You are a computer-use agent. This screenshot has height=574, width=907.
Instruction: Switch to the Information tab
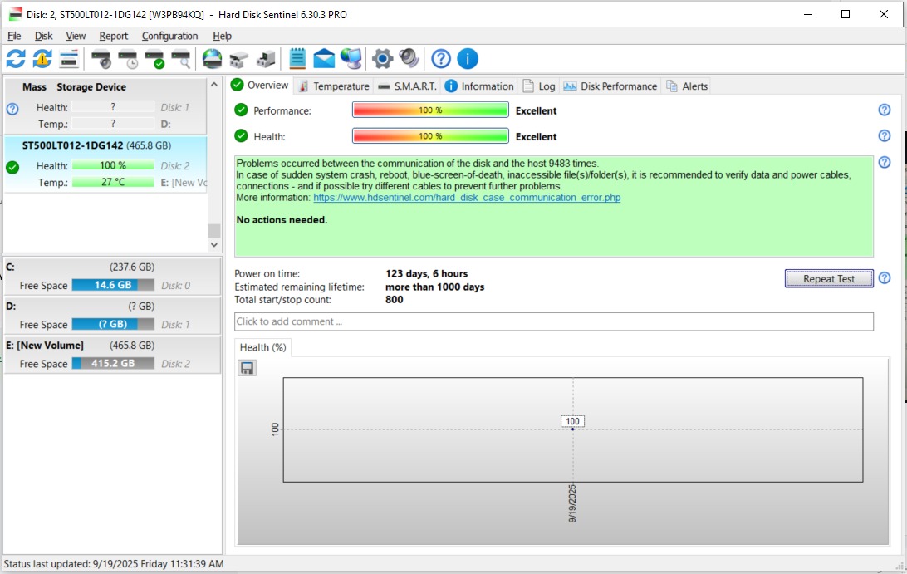[479, 86]
